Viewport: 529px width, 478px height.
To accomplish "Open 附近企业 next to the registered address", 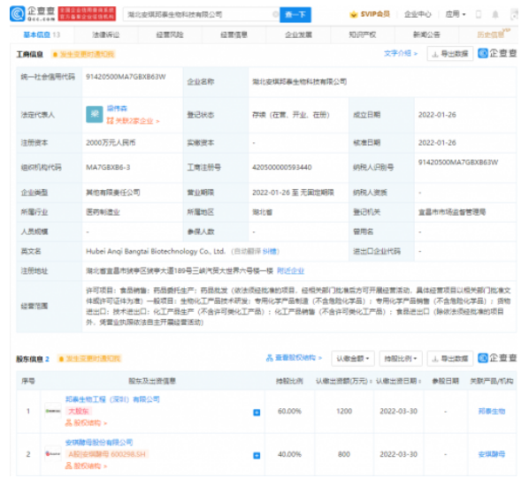I will point(290,271).
